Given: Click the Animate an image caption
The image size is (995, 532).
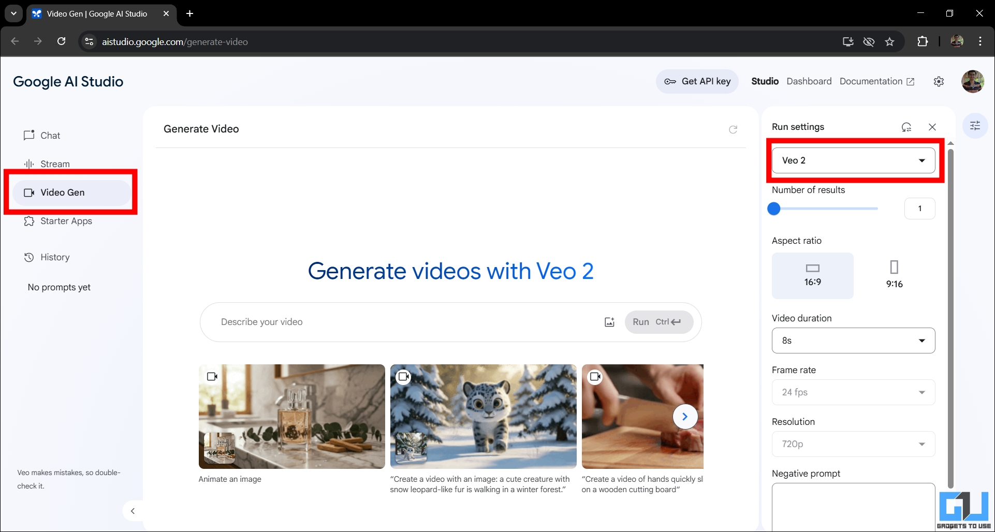Looking at the screenshot, I should 230,479.
